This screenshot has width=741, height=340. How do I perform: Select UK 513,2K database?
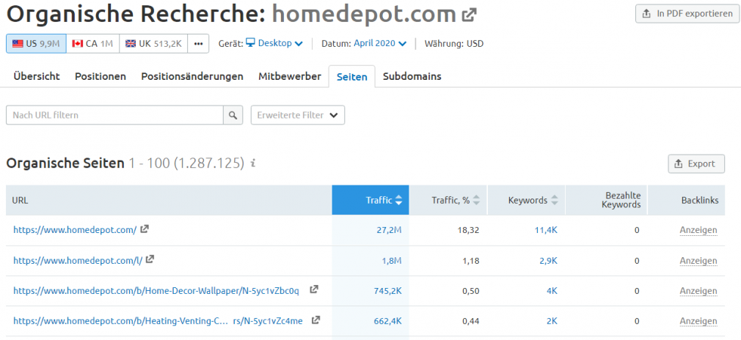click(153, 43)
